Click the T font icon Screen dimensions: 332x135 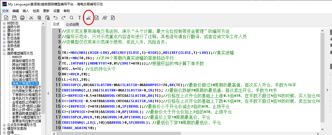coord(80,18)
